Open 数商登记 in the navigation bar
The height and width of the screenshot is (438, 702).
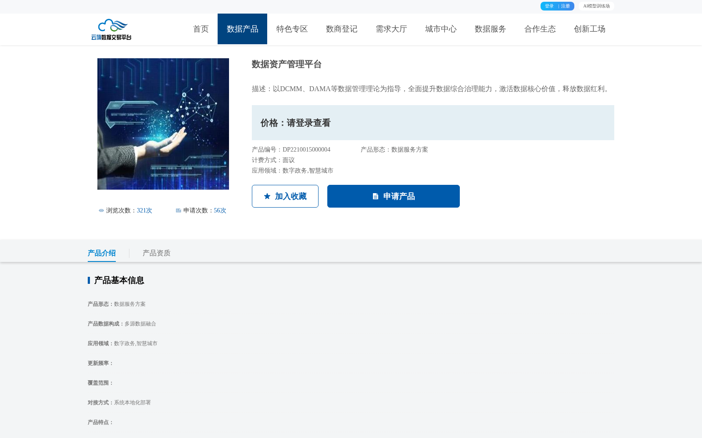coord(341,29)
